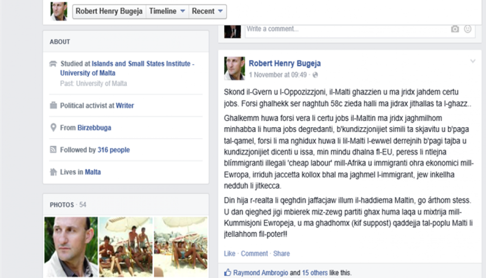Viewport: 486px width, 278px height.
Task: Click the house icon beside Lives in Malta
Action: click(53, 172)
